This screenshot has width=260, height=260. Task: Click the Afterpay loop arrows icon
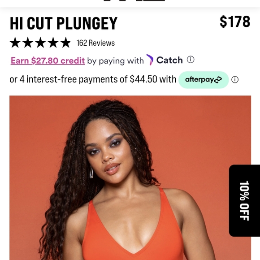[218, 80]
